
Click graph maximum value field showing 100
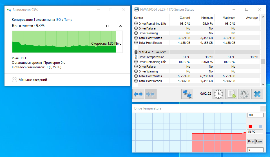tap(255, 115)
